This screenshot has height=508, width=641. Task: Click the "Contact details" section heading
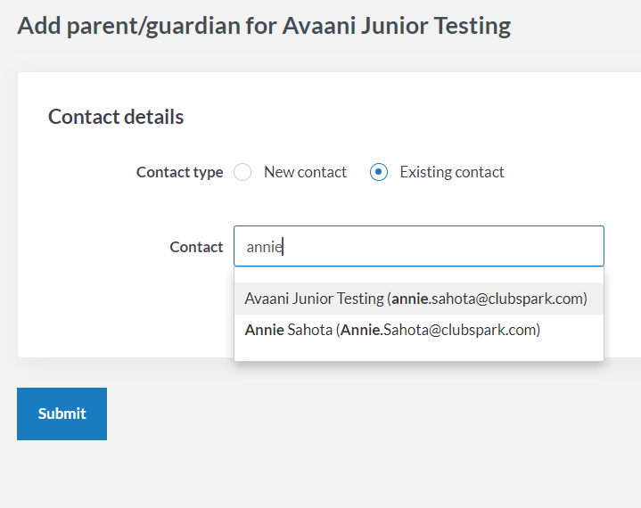[x=116, y=117]
